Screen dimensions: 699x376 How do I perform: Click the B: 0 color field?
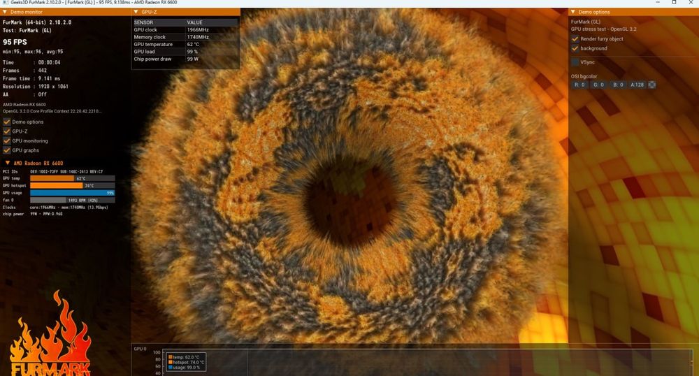click(618, 85)
